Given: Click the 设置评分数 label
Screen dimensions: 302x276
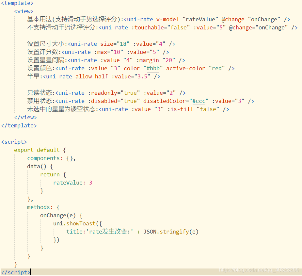Looking at the screenshot, I should (x=42, y=52).
